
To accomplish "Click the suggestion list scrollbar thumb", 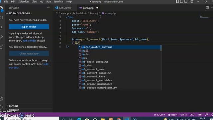I will pyautogui.click(x=161, y=48).
